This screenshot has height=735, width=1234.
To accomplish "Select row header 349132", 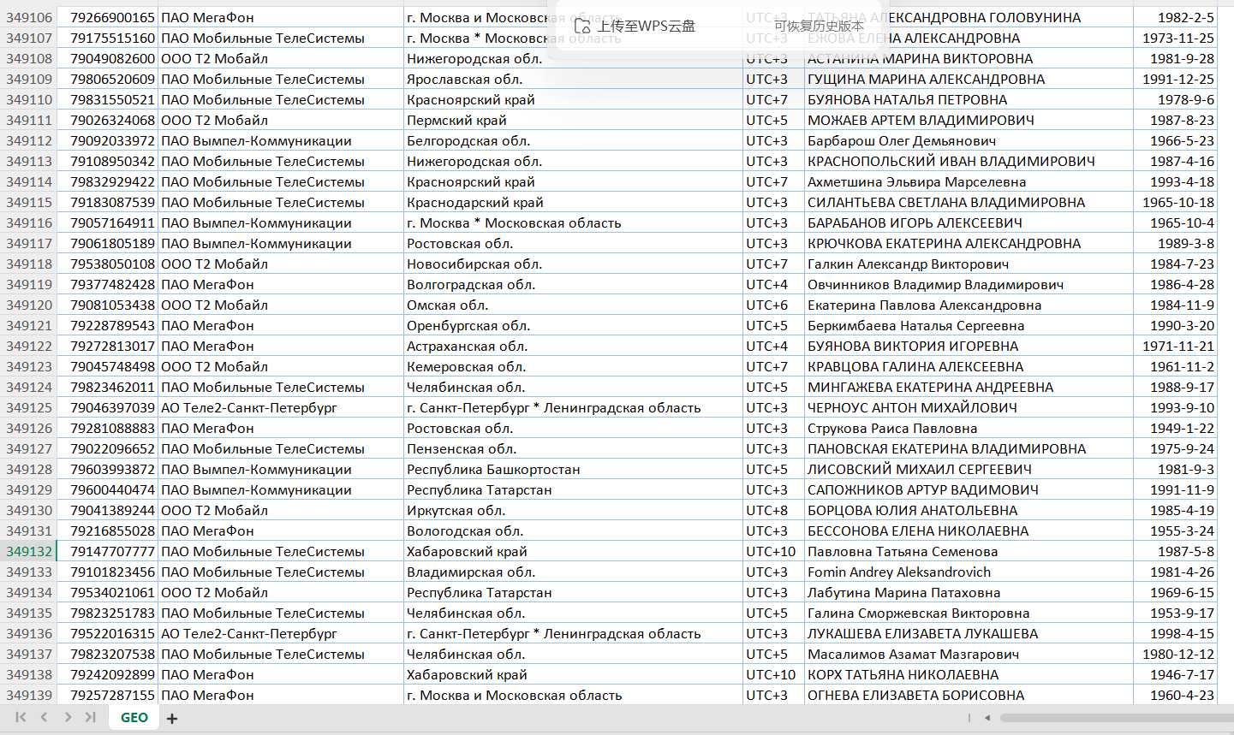I will tap(28, 551).
